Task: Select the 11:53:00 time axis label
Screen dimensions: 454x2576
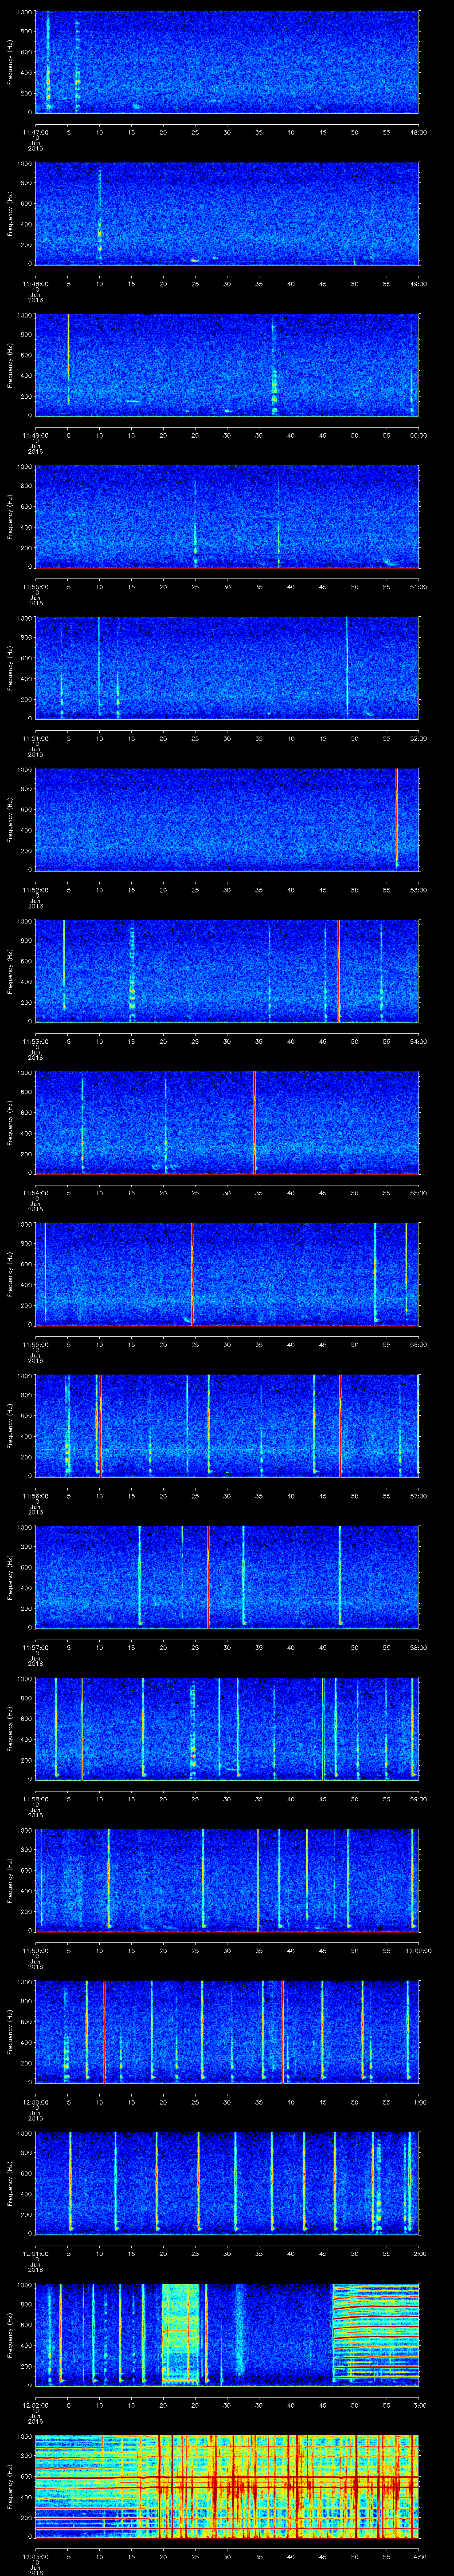Action: pyautogui.click(x=35, y=1041)
